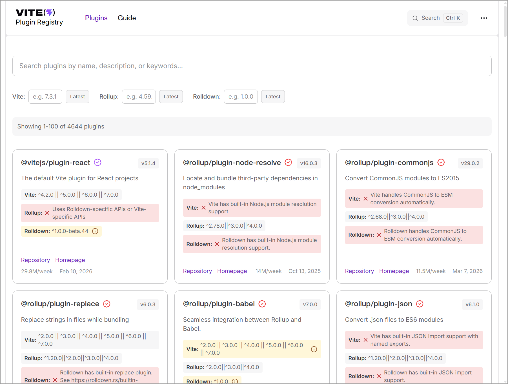Click red badge on @rollup/plugin-commonjs
The width and height of the screenshot is (508, 384).
point(441,163)
